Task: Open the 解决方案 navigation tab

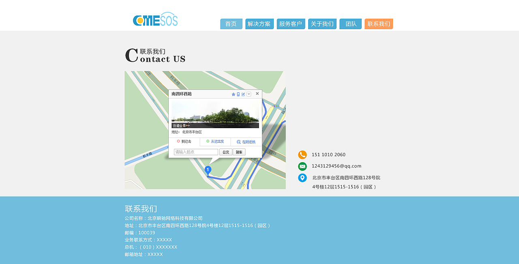Action: coord(259,24)
